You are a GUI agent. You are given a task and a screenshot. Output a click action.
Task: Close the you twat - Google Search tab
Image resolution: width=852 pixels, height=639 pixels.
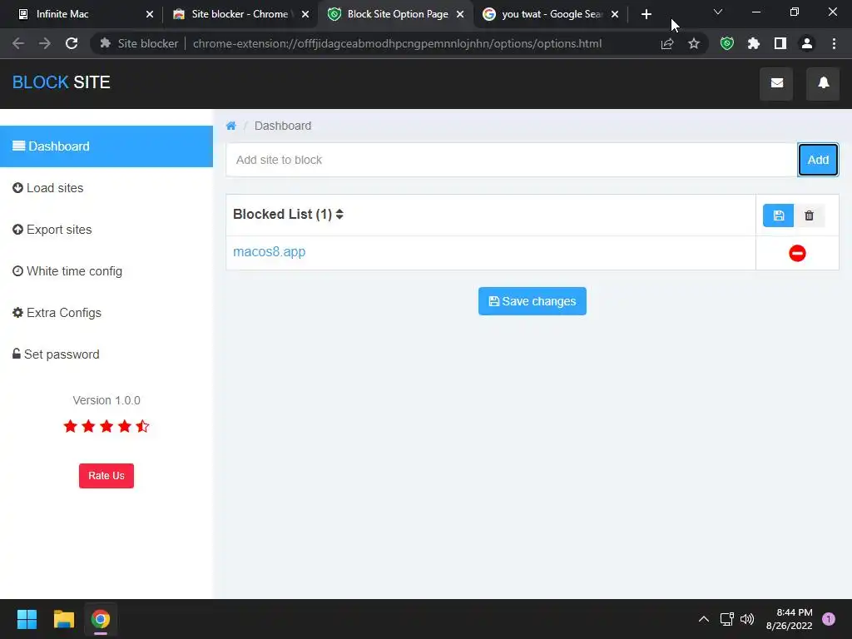(x=615, y=14)
